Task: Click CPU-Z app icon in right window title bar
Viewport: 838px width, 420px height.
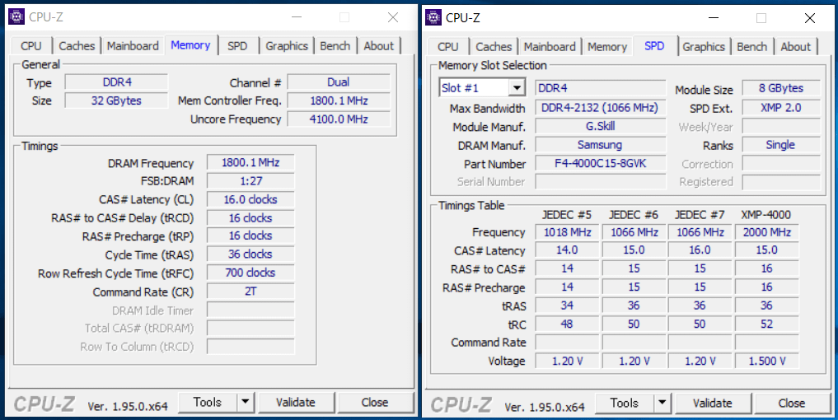Action: tap(433, 17)
